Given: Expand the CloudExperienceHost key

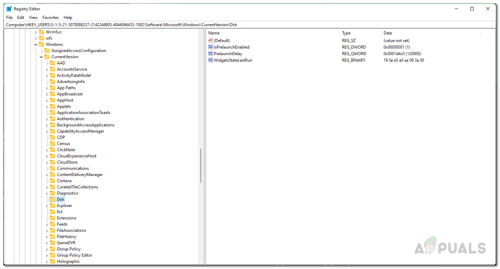Looking at the screenshot, I should point(47,156).
